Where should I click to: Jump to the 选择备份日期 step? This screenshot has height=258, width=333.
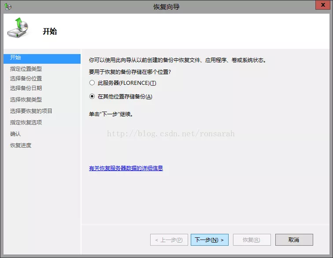pyautogui.click(x=26, y=88)
